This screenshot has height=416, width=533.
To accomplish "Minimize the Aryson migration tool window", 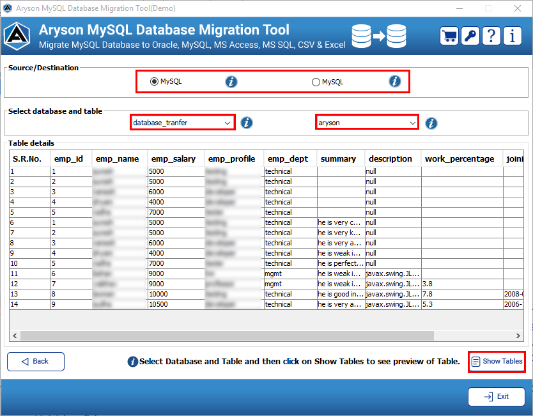I will pos(460,8).
